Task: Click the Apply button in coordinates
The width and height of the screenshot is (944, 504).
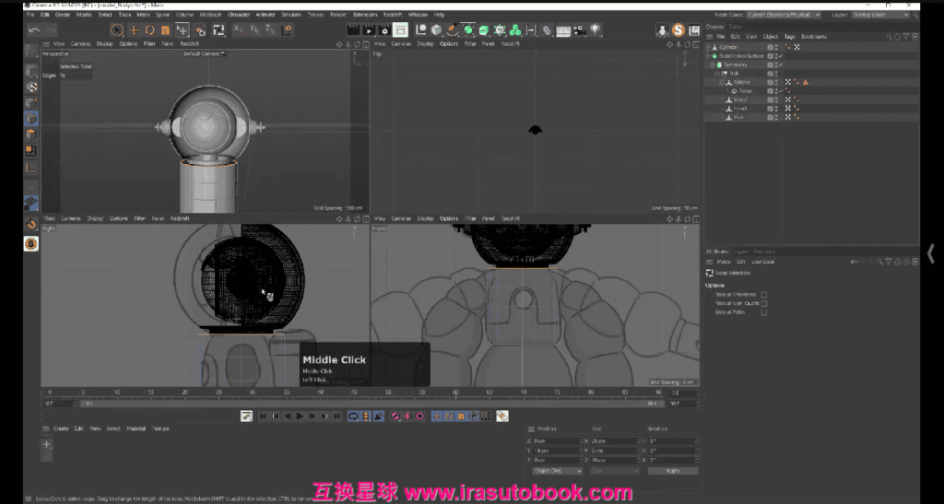Action: coord(673,470)
